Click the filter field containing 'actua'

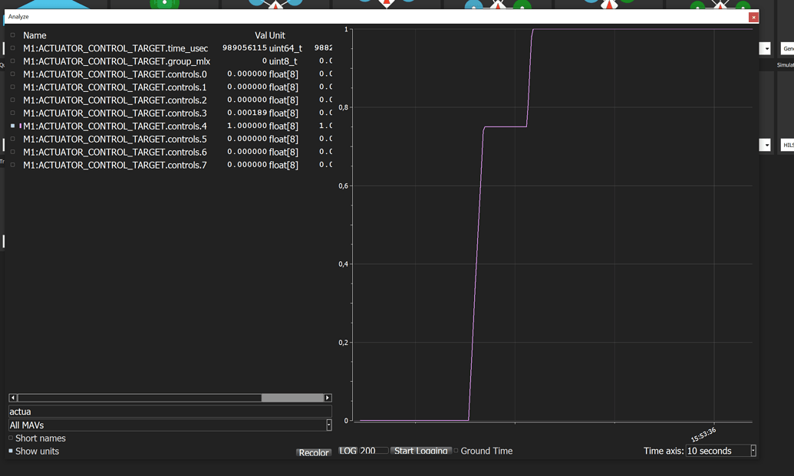point(170,412)
